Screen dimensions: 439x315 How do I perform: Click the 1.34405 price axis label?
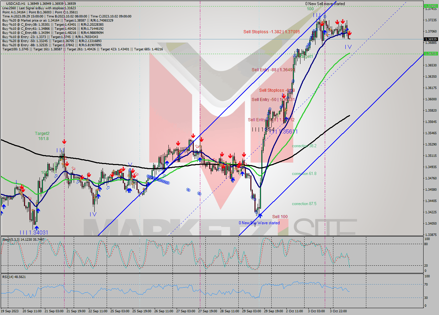click(x=430, y=201)
